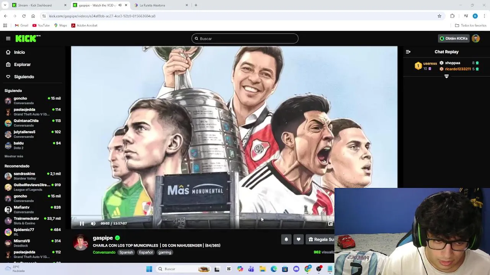Click the Conversando category link
This screenshot has height=275, width=490.
coord(104,252)
